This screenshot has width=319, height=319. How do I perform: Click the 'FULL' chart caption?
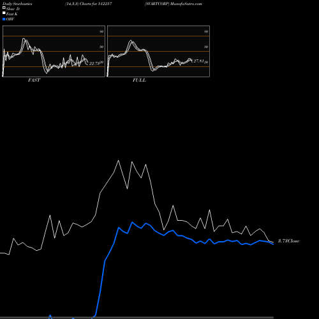139,80
